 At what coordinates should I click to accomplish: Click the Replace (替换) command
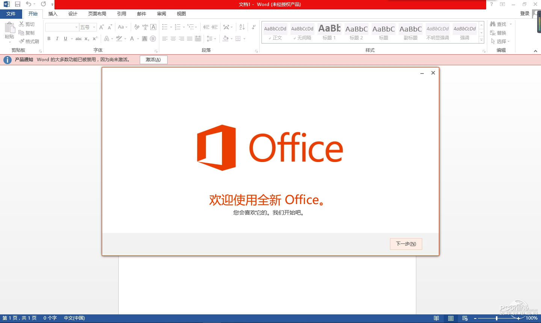click(x=498, y=33)
